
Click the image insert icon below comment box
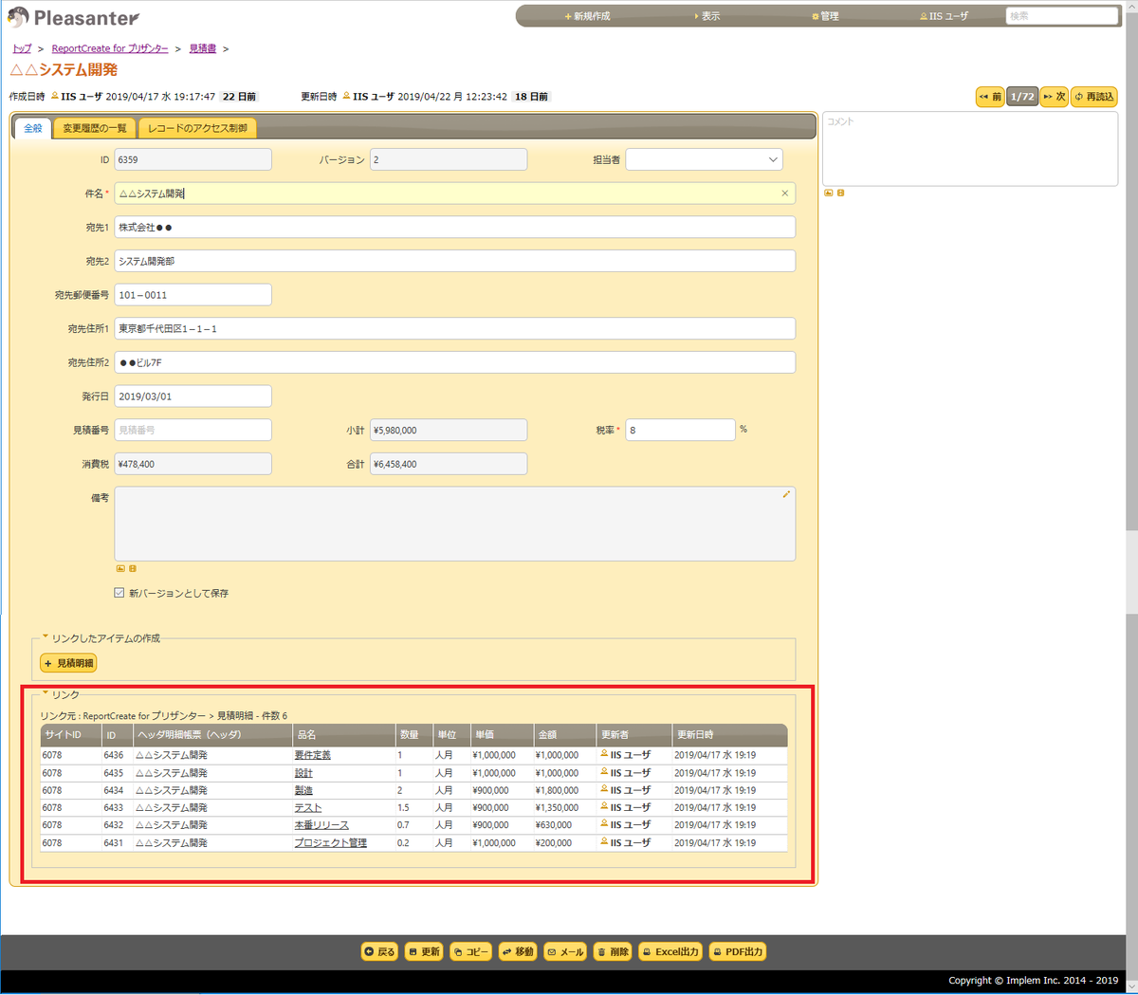click(x=828, y=193)
